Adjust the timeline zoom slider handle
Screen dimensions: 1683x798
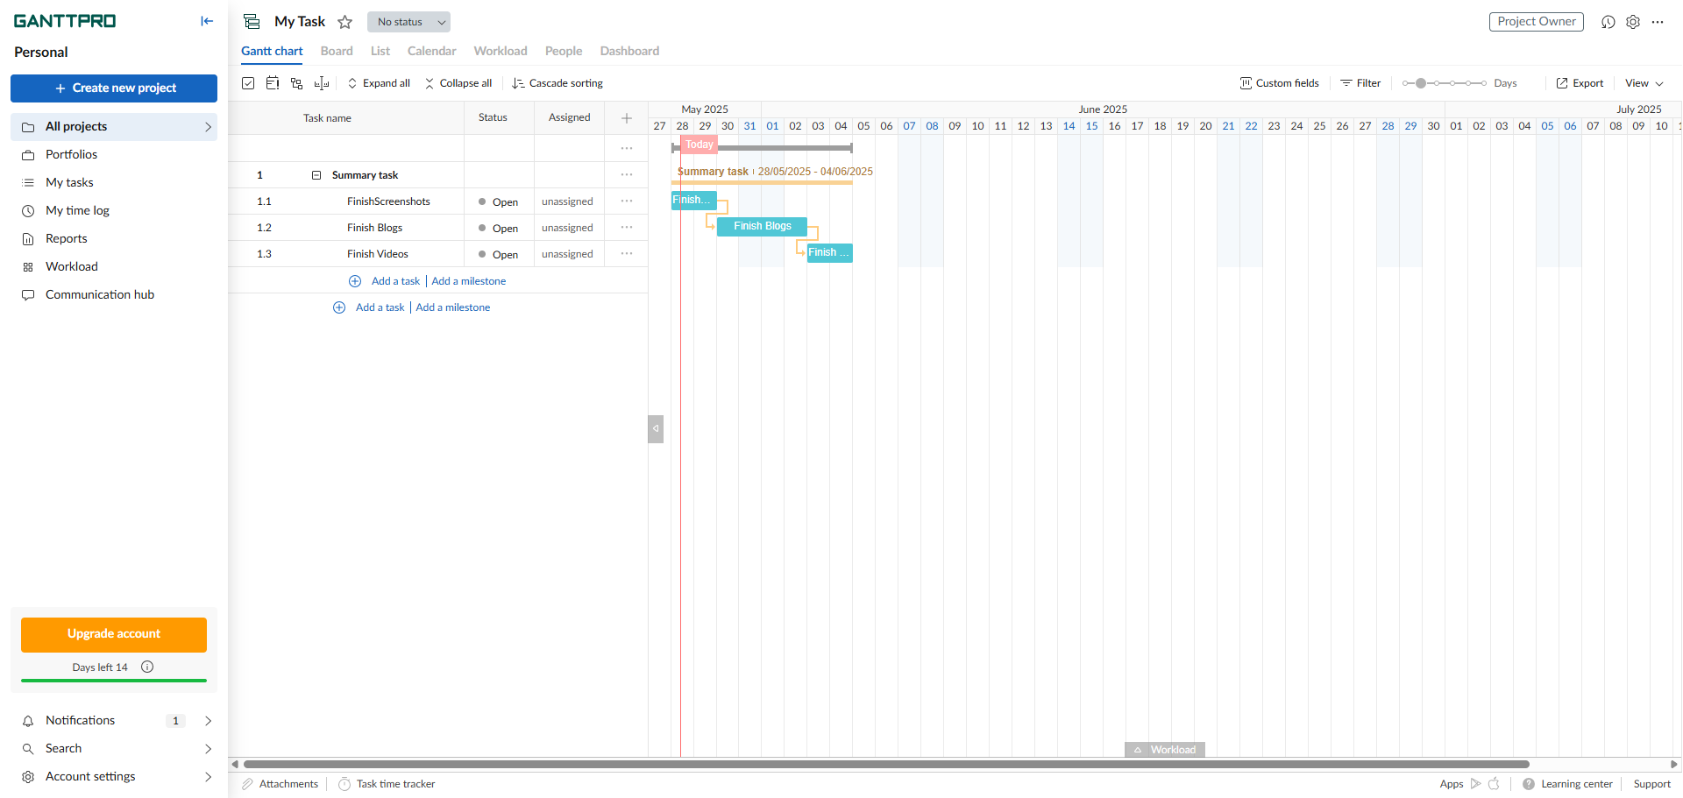coord(1421,83)
